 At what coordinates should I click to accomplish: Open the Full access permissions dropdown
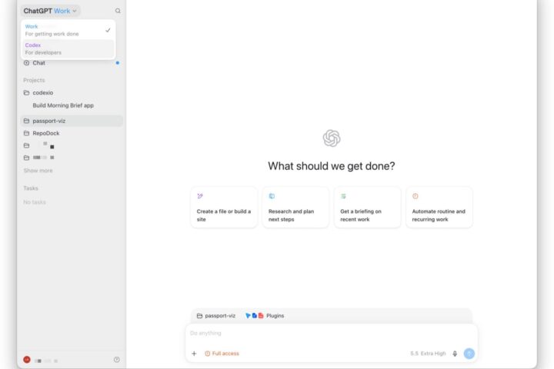coord(222,354)
